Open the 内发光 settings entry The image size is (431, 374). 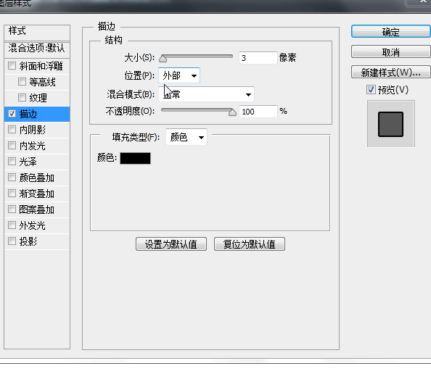tap(33, 146)
